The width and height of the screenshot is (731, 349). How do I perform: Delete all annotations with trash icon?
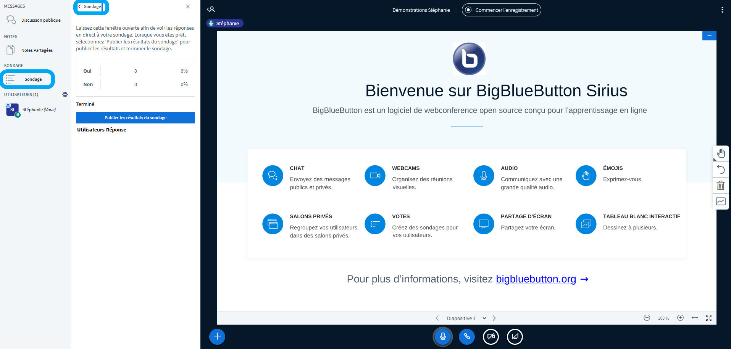[721, 186]
